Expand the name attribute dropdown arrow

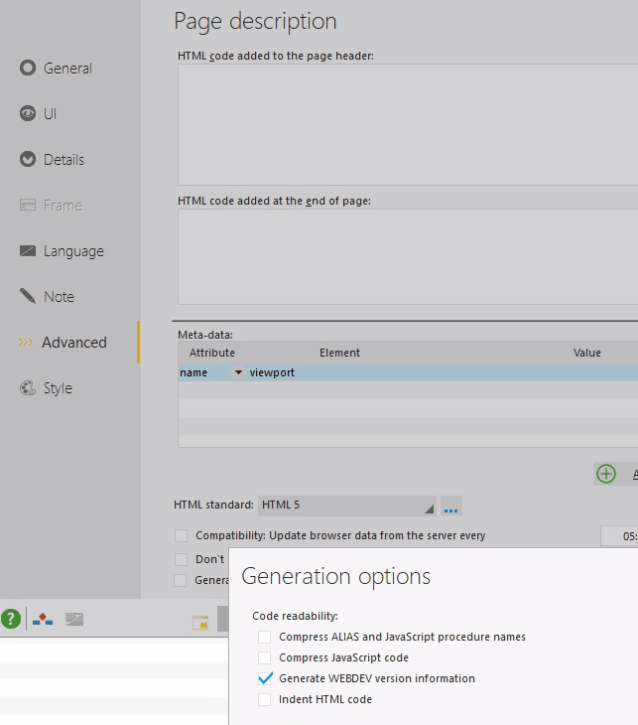[x=238, y=372]
